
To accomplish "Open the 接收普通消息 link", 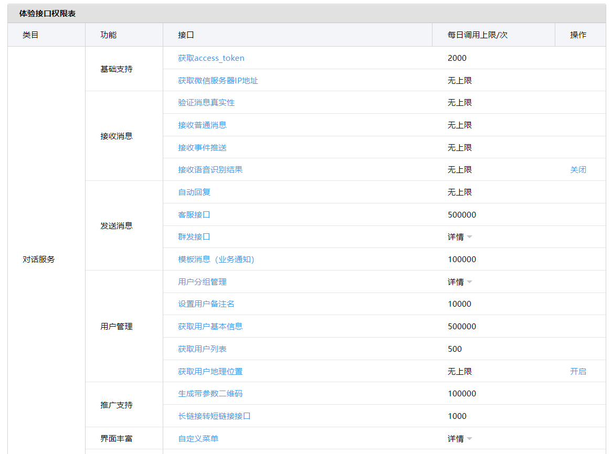I will (x=202, y=125).
